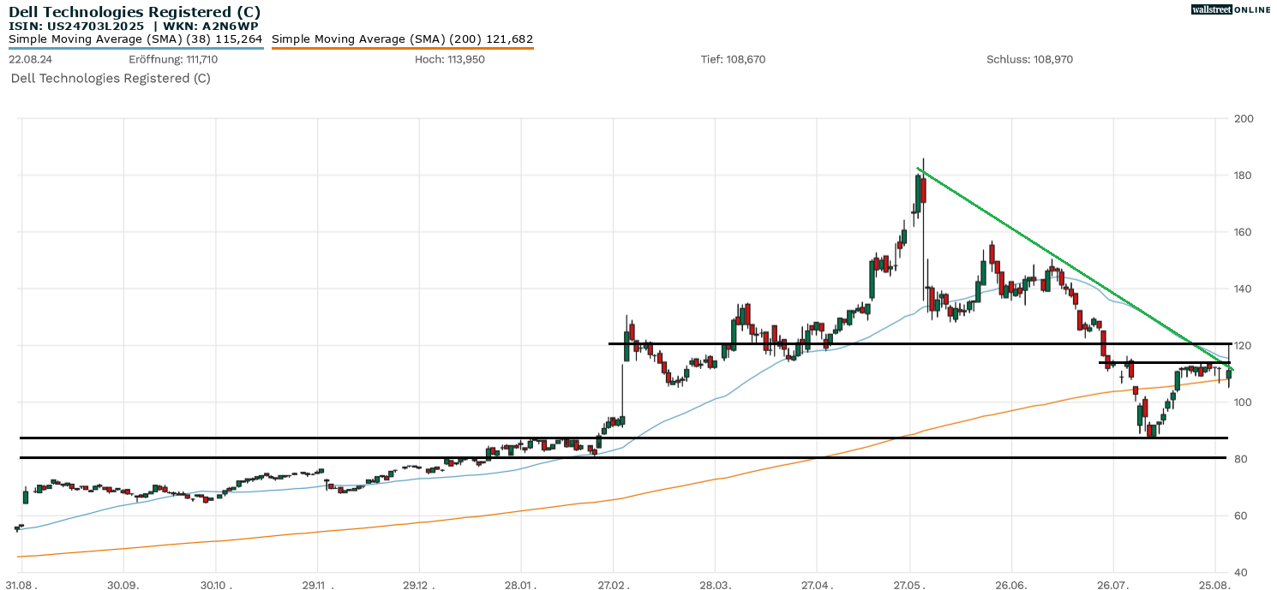Click the 200 price axis label
The width and height of the screenshot is (1277, 590).
pos(1244,118)
